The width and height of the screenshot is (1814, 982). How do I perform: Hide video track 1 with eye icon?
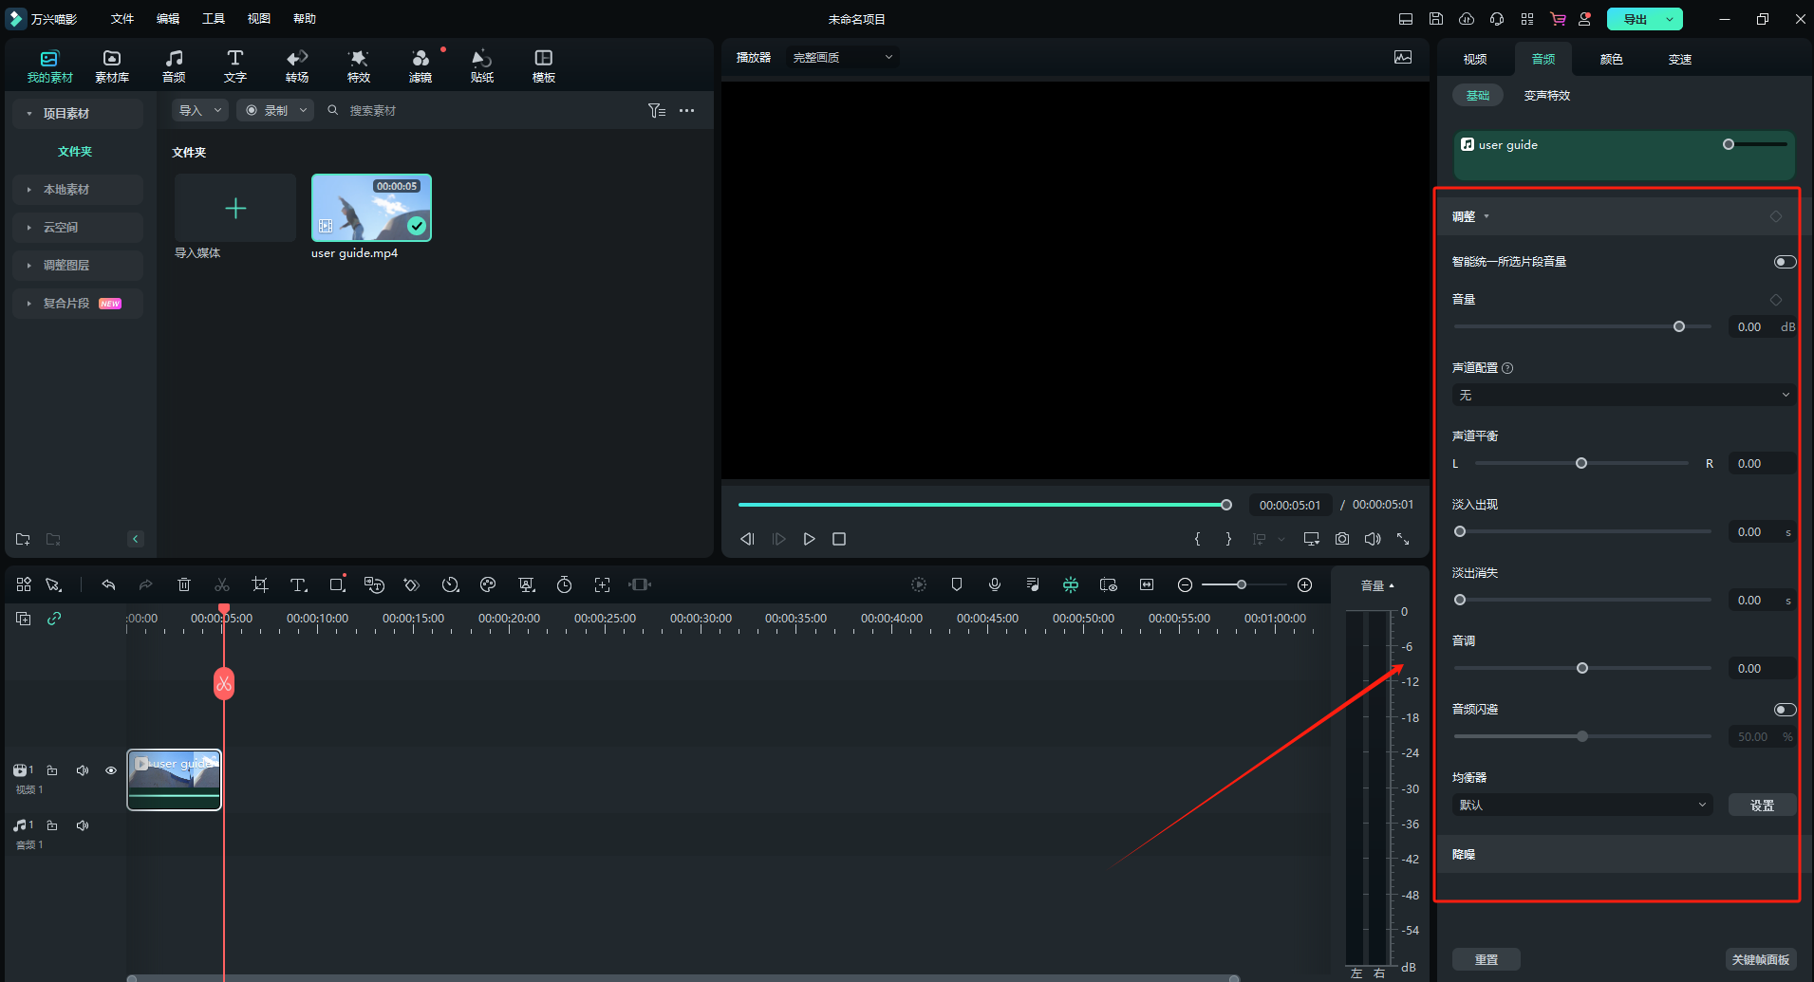coord(111,770)
